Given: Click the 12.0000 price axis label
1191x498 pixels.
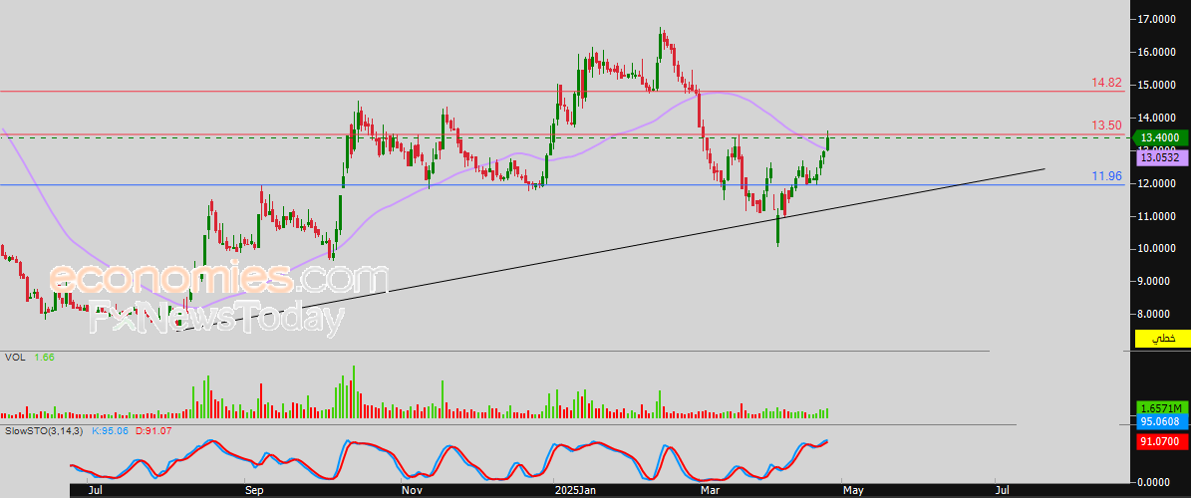Looking at the screenshot, I should click(1158, 183).
